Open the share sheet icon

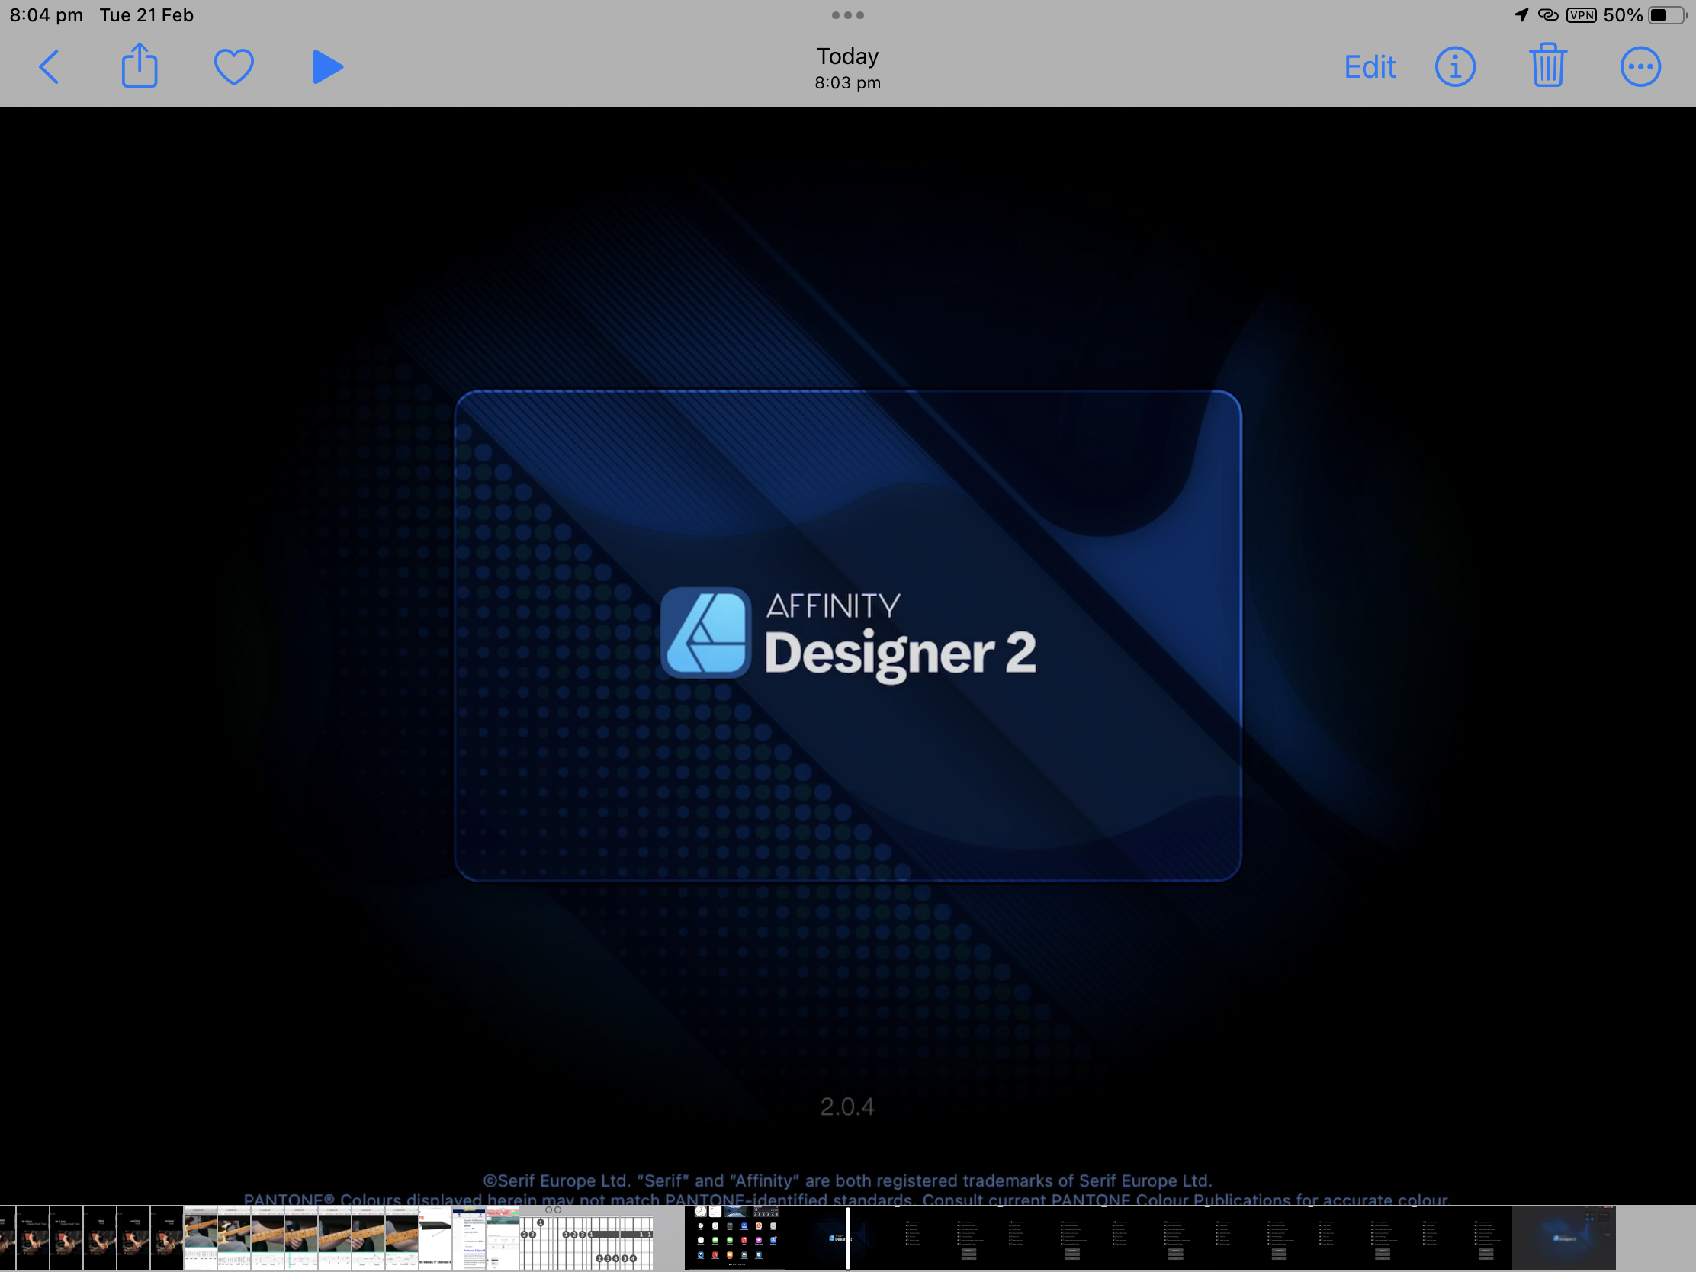point(140,66)
